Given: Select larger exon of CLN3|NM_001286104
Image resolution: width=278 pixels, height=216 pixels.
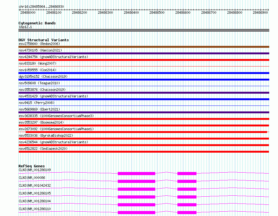Looking at the screenshot, I should click(137, 205).
